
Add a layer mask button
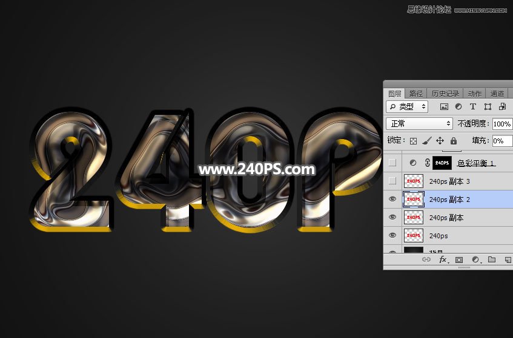pyautogui.click(x=459, y=260)
